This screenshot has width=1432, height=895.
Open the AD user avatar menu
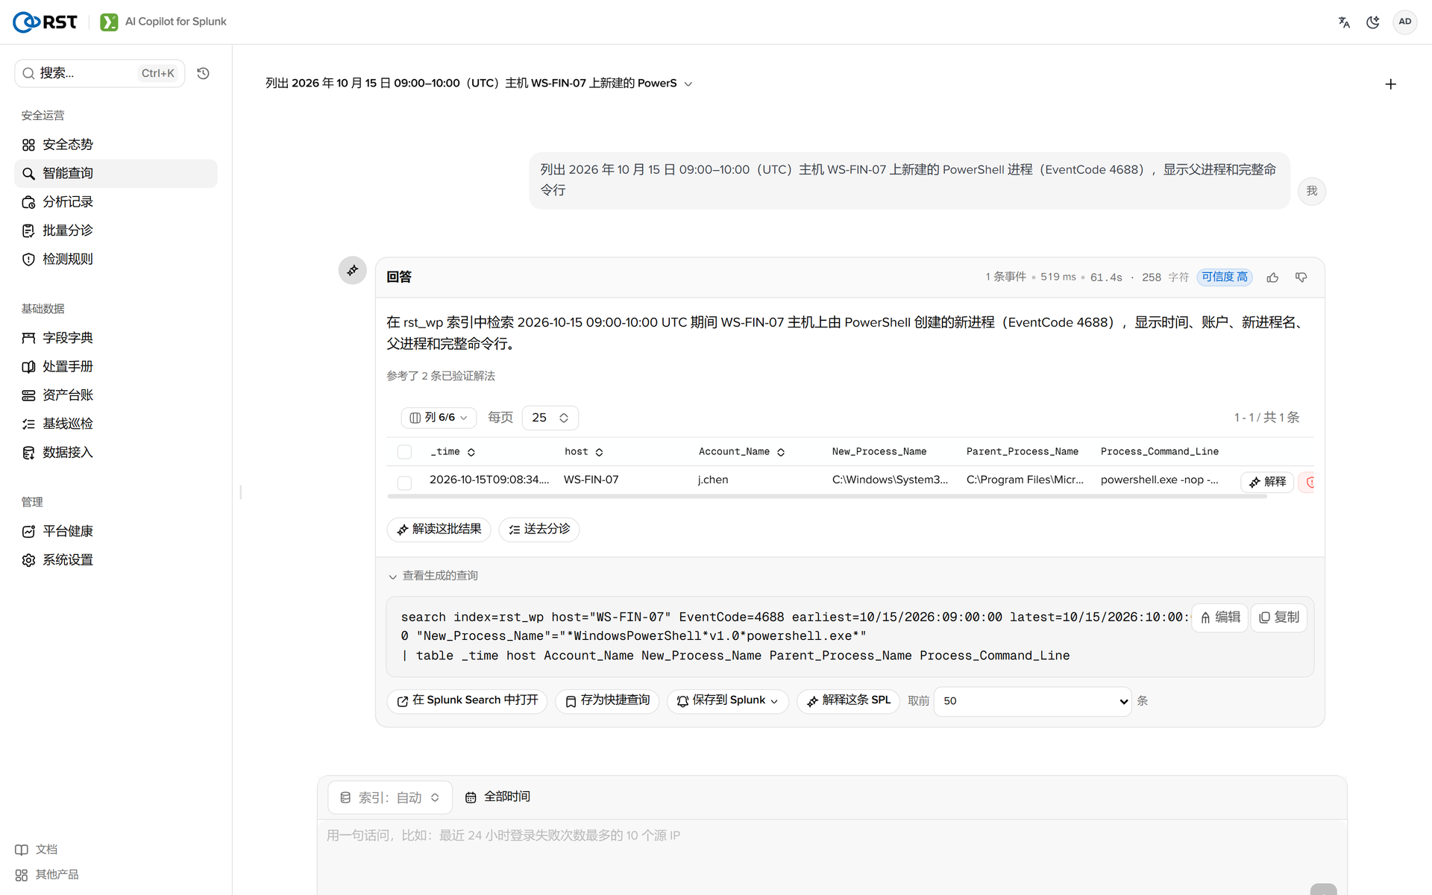click(x=1405, y=22)
